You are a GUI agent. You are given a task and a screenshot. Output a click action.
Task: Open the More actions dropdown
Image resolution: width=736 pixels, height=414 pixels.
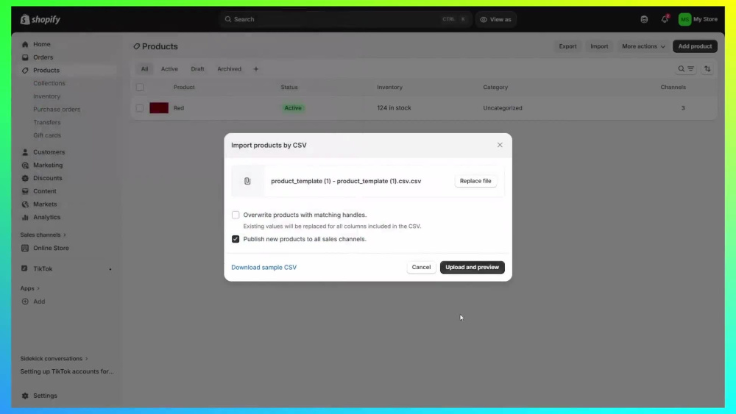[x=643, y=46]
